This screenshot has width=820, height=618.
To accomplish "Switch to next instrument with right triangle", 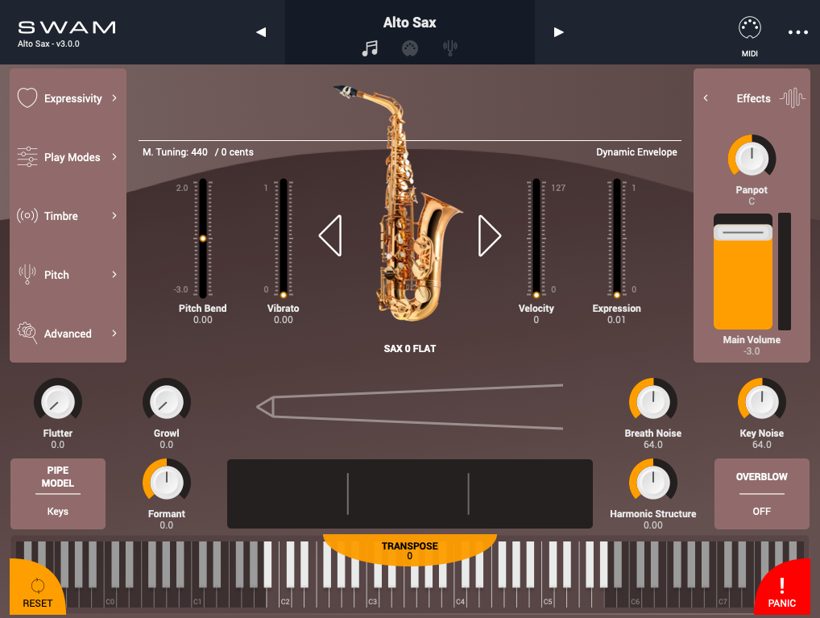I will tap(490, 236).
